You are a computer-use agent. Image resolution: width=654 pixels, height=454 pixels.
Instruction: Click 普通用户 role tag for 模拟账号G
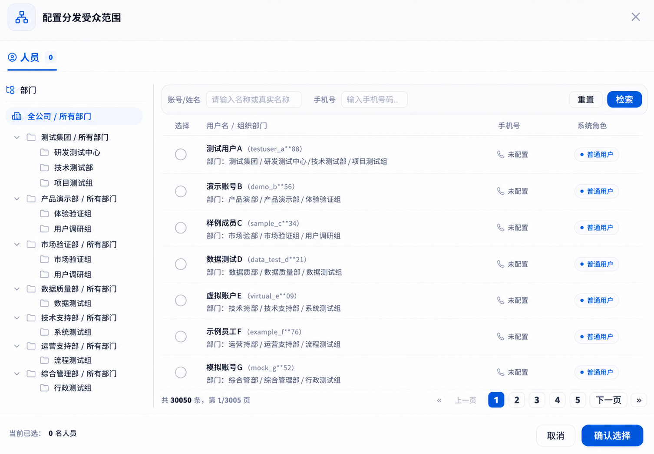tap(597, 372)
